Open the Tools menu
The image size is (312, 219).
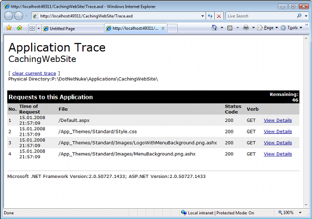pyautogui.click(x=291, y=28)
